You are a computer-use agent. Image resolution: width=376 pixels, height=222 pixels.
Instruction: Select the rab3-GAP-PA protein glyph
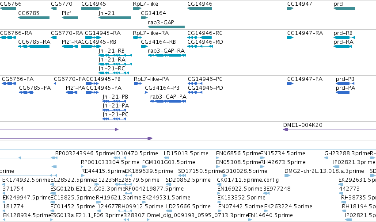(x=168, y=101)
